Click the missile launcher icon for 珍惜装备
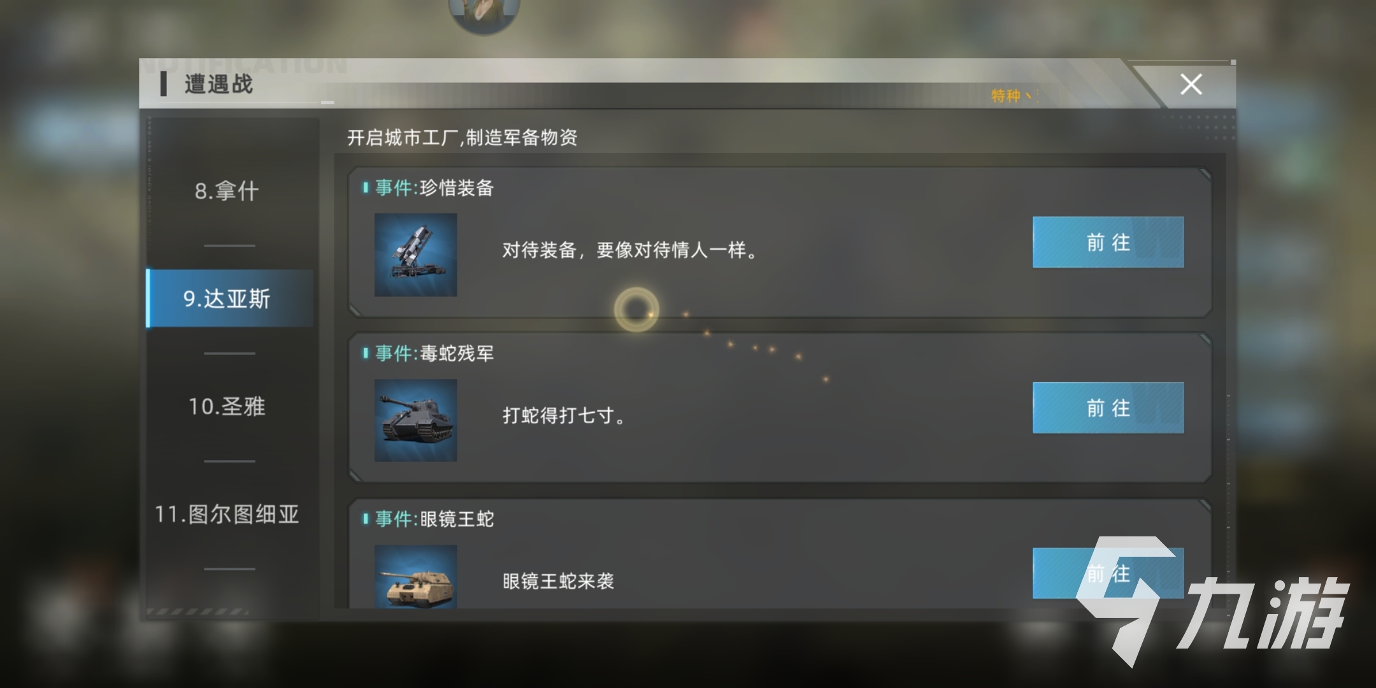The height and width of the screenshot is (688, 1376). [x=415, y=255]
